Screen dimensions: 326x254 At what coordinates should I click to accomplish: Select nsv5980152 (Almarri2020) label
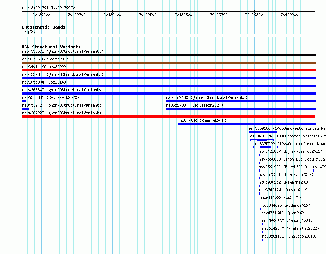(285, 182)
